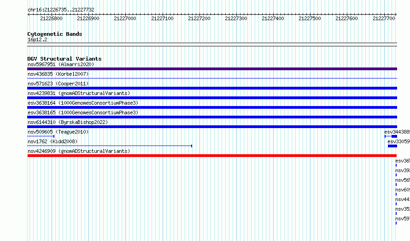Viewport: 410px width, 241px height.
Task: Open variant label nsv571623 (Cooper2011)
Action: coord(58,84)
